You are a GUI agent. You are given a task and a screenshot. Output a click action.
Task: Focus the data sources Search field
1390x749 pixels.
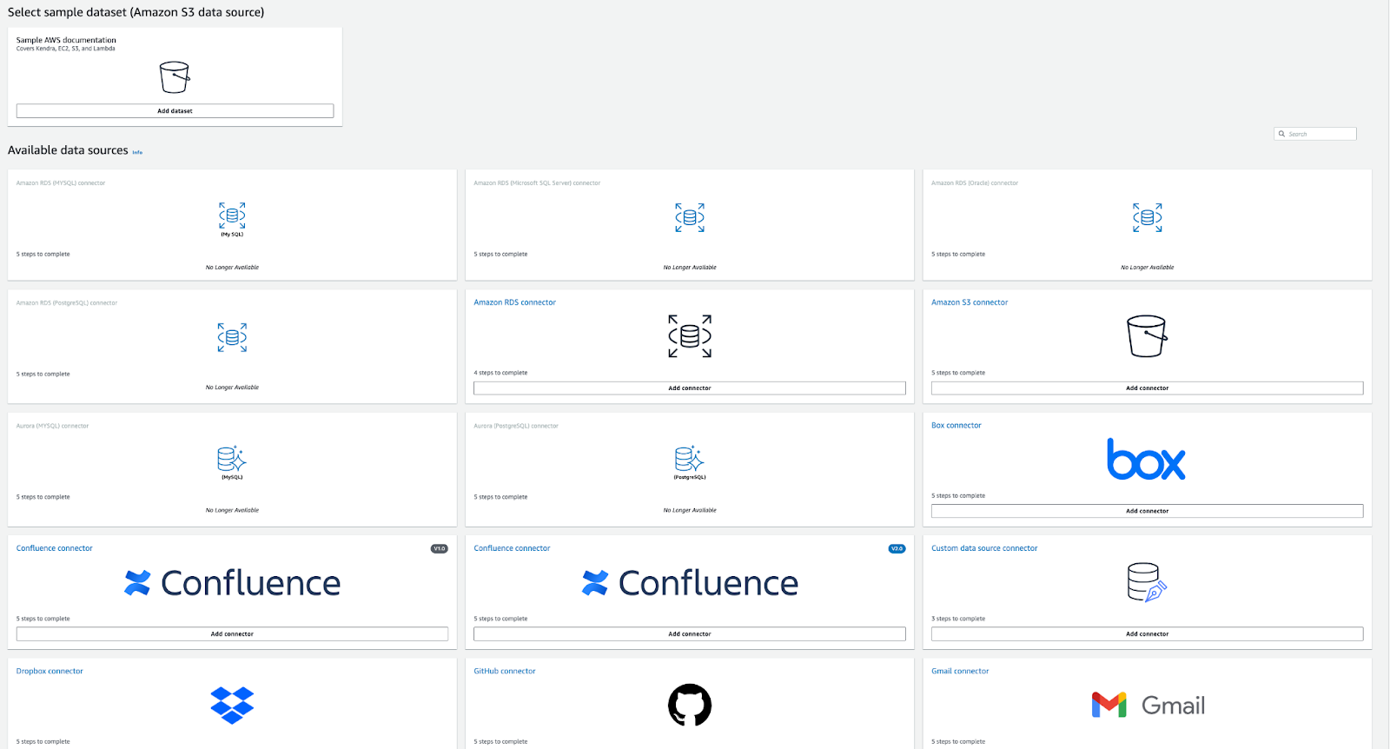(1315, 134)
